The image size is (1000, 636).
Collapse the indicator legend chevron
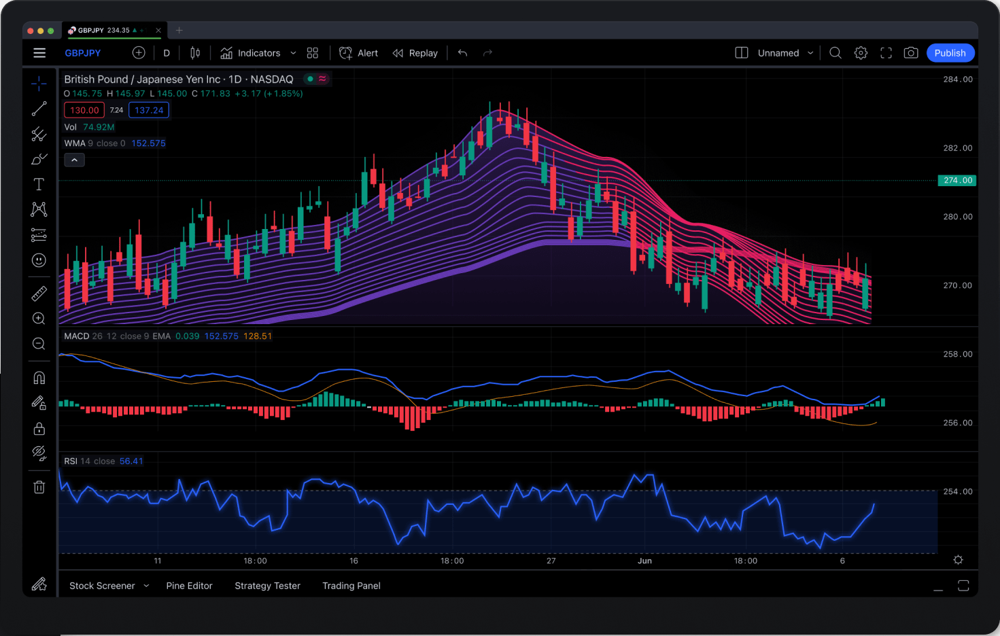[x=74, y=160]
